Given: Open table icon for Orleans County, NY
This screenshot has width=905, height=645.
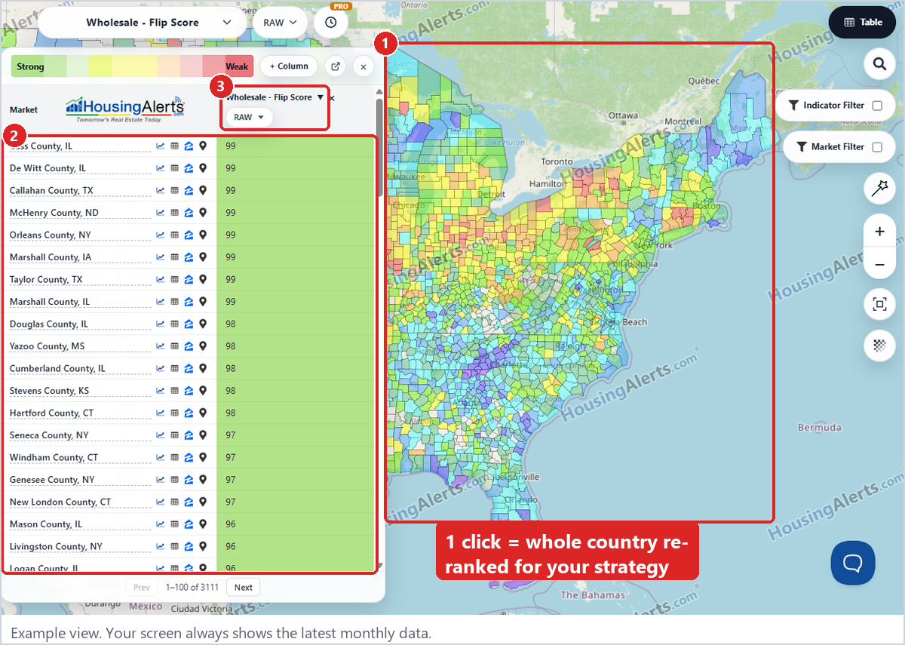Looking at the screenshot, I should [175, 235].
